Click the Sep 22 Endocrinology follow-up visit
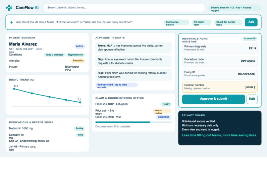This screenshot has width=267, height=176. pos(29,141)
